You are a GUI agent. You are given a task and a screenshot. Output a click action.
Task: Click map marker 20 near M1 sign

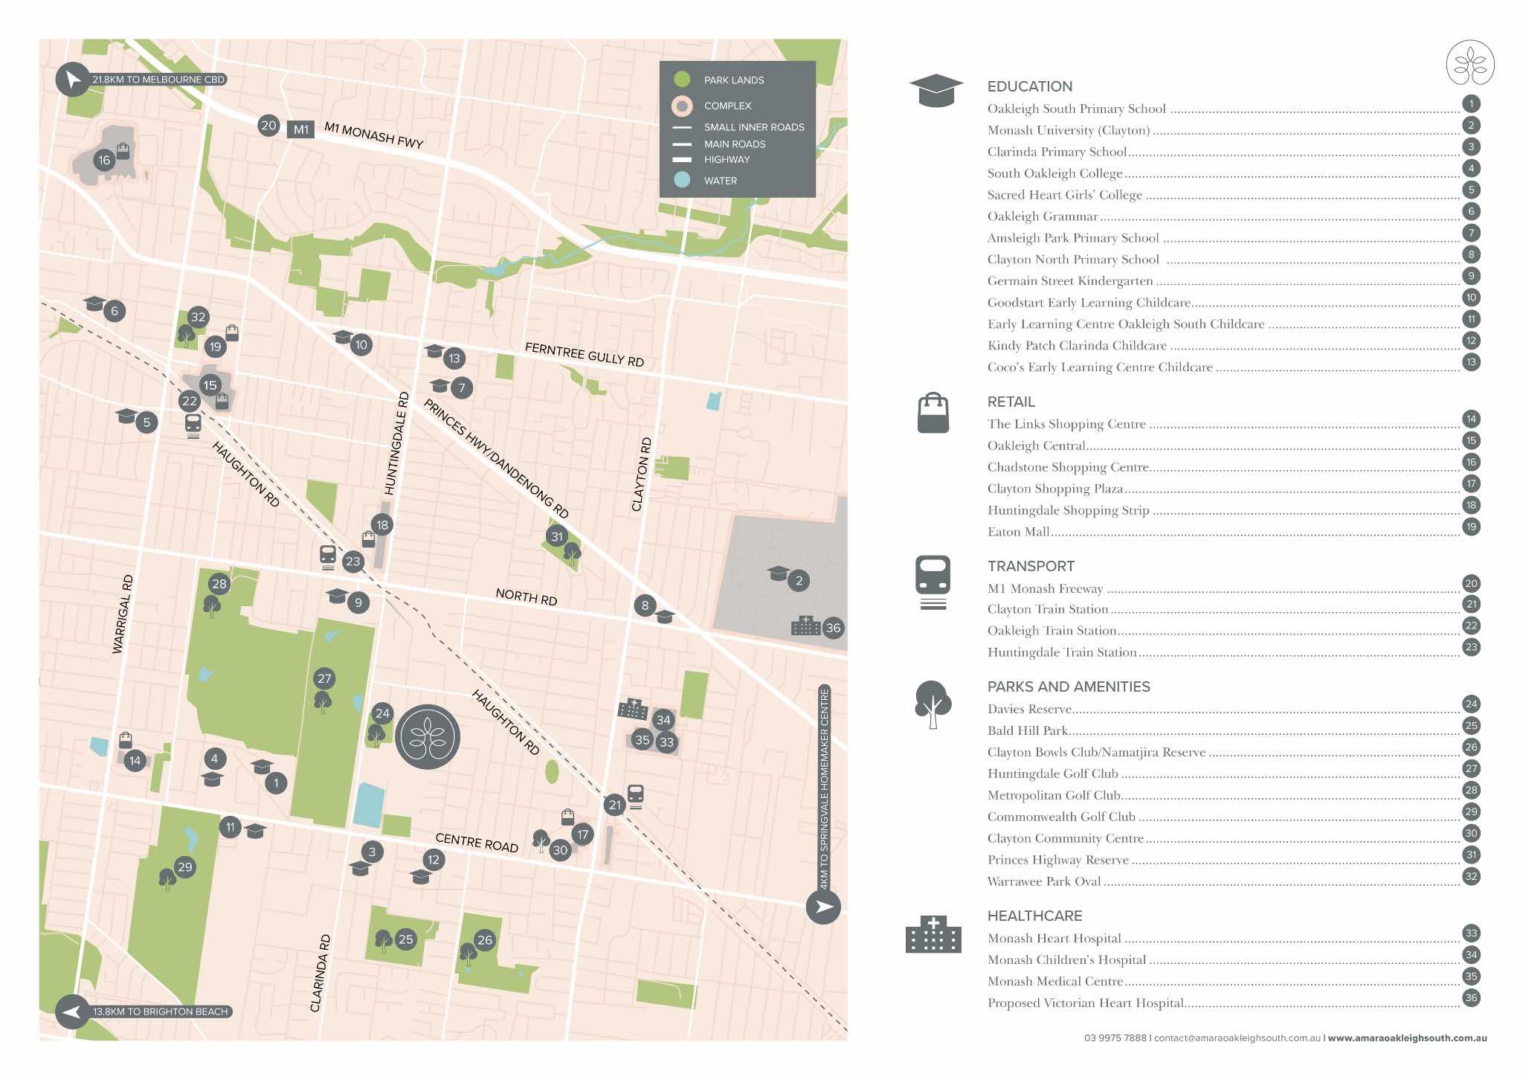click(268, 126)
